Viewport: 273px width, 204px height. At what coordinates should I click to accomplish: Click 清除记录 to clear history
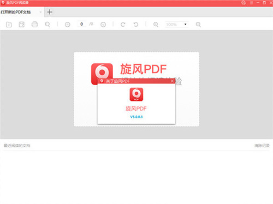(262, 146)
